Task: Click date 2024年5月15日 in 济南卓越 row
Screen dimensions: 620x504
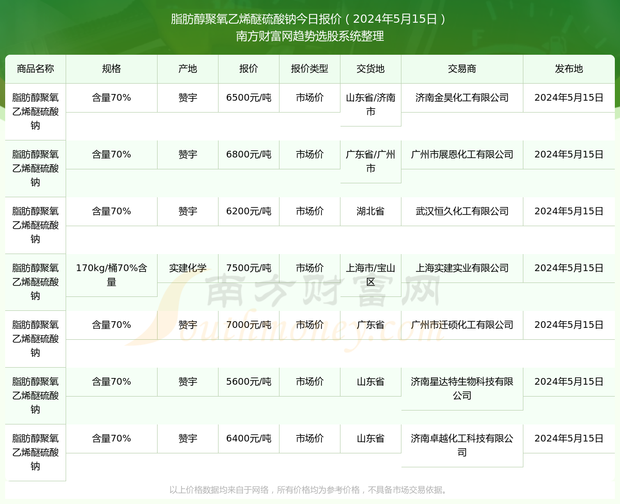Action: click(x=569, y=438)
